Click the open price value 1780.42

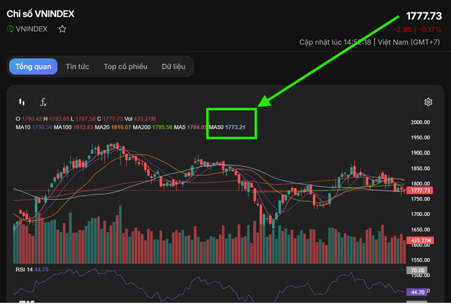pyautogui.click(x=32, y=119)
